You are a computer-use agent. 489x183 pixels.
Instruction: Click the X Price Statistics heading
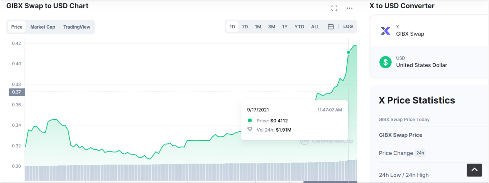[x=417, y=100]
